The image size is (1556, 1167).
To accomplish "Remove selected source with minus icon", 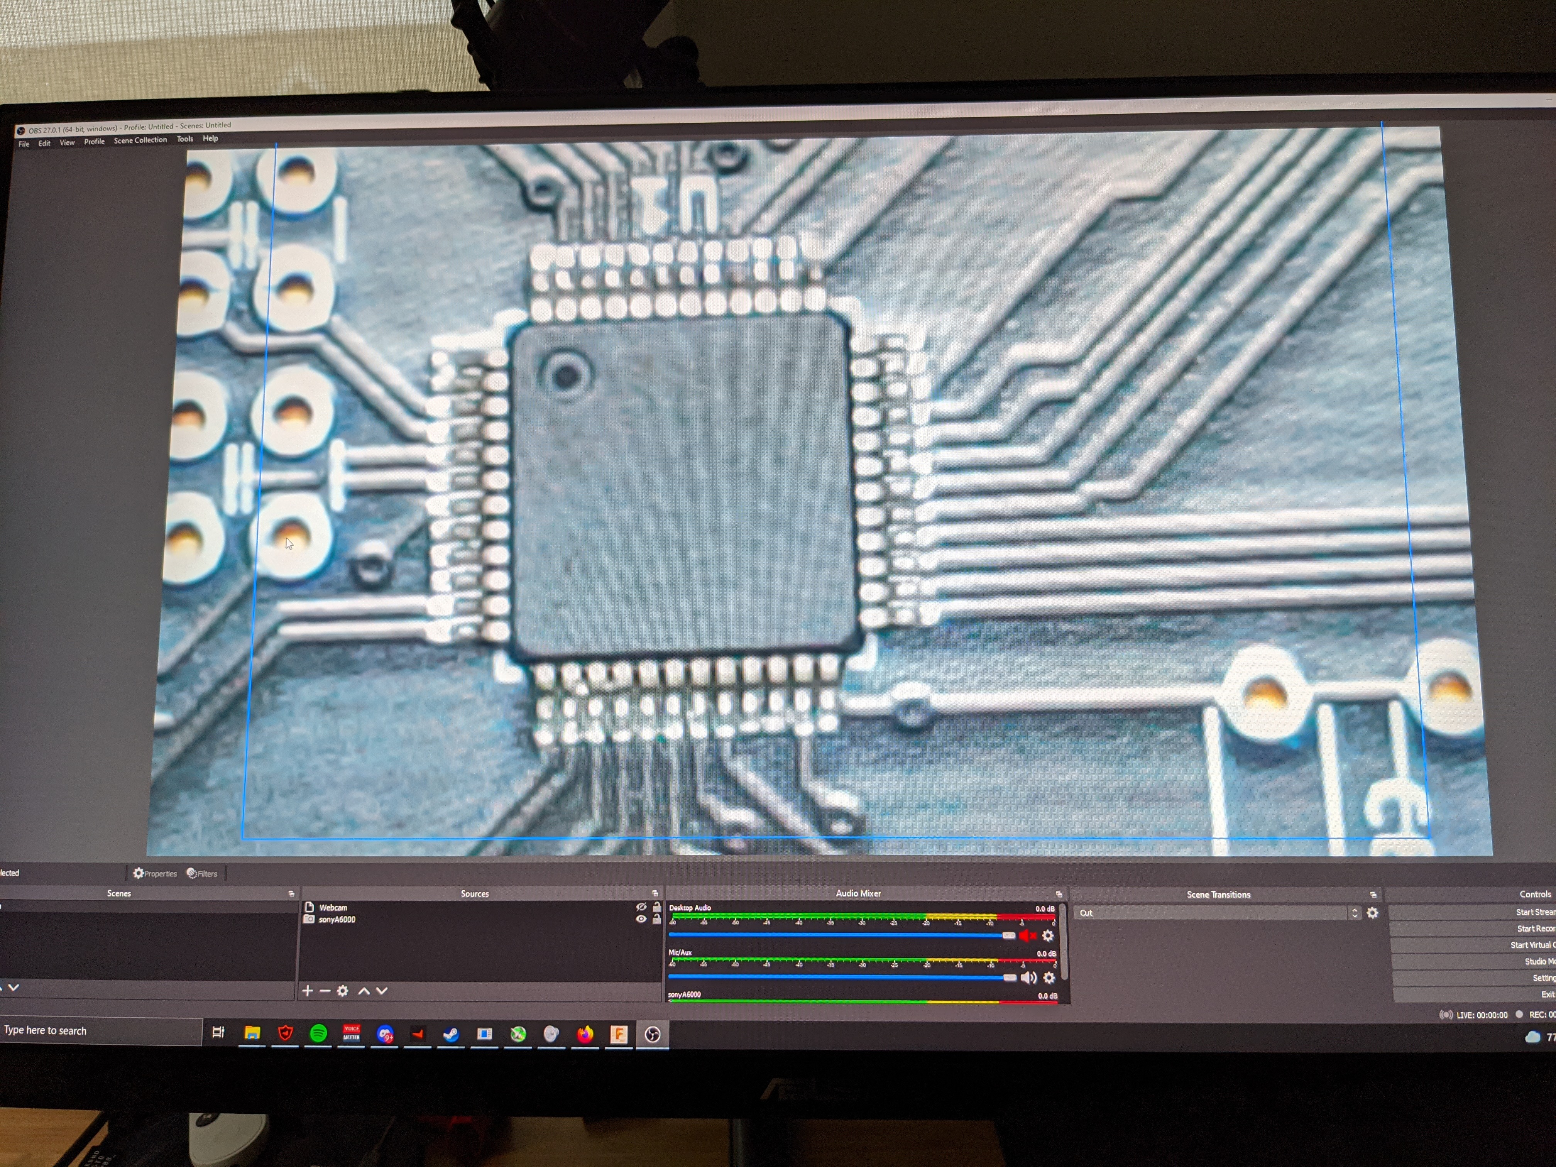I will click(x=324, y=990).
